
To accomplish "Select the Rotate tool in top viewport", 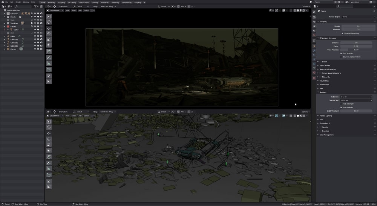I will tap(49, 34).
